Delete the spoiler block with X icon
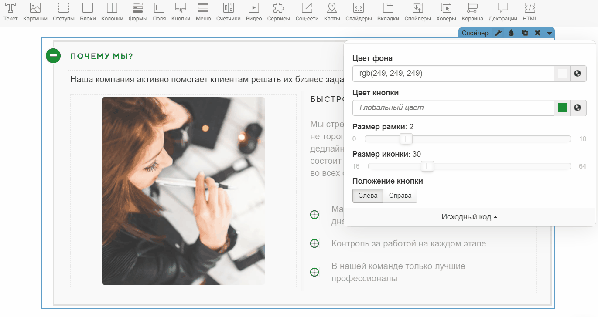Viewport: 598px width, 317px height. (537, 33)
